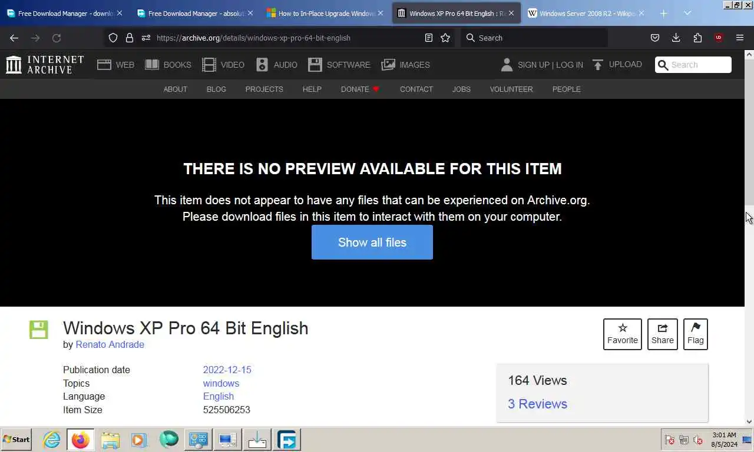Open the VOLUNTEER link
Viewport: 754px width, 452px height.
tap(511, 89)
